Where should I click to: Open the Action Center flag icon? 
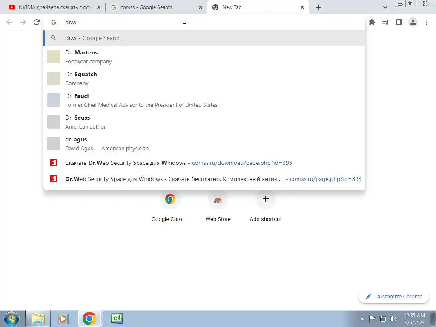point(372,319)
